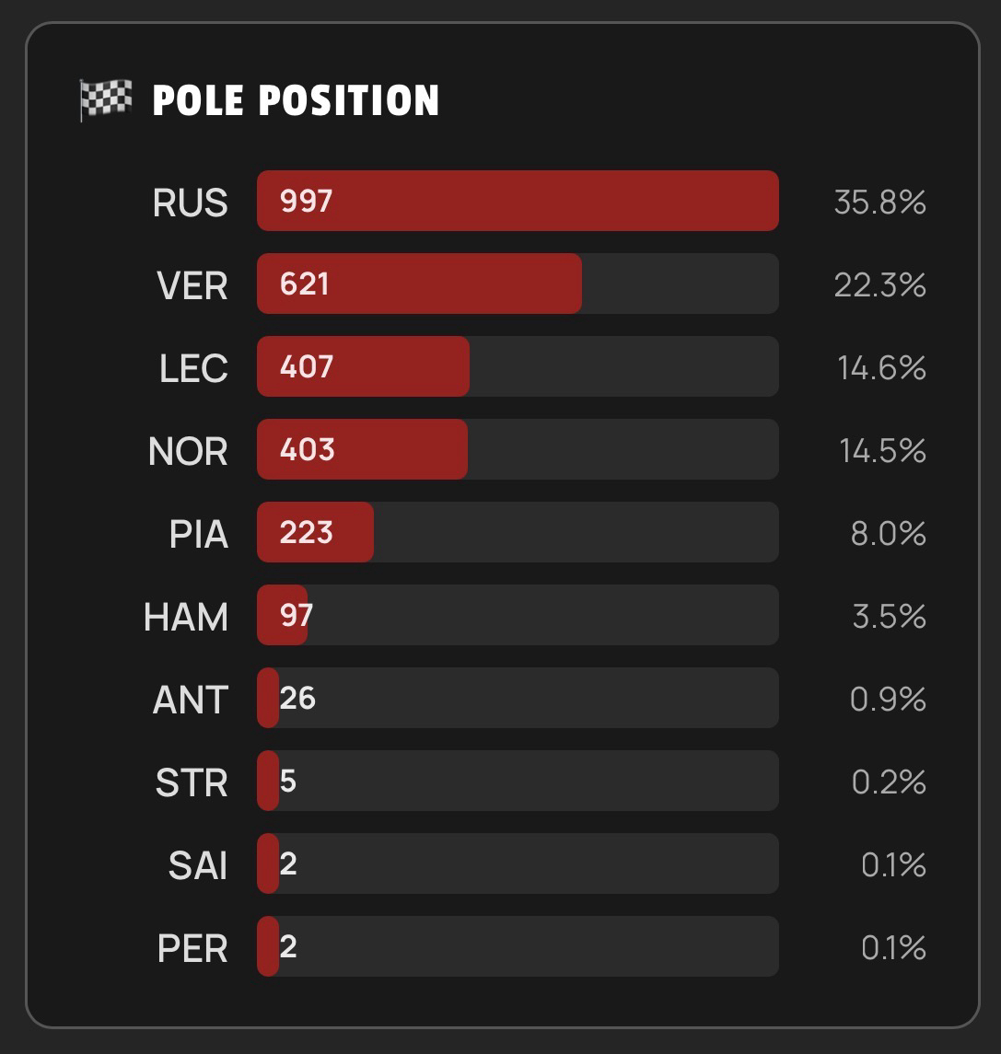Image resolution: width=1001 pixels, height=1054 pixels.
Task: Select the RUS driver label
Action: [x=191, y=203]
